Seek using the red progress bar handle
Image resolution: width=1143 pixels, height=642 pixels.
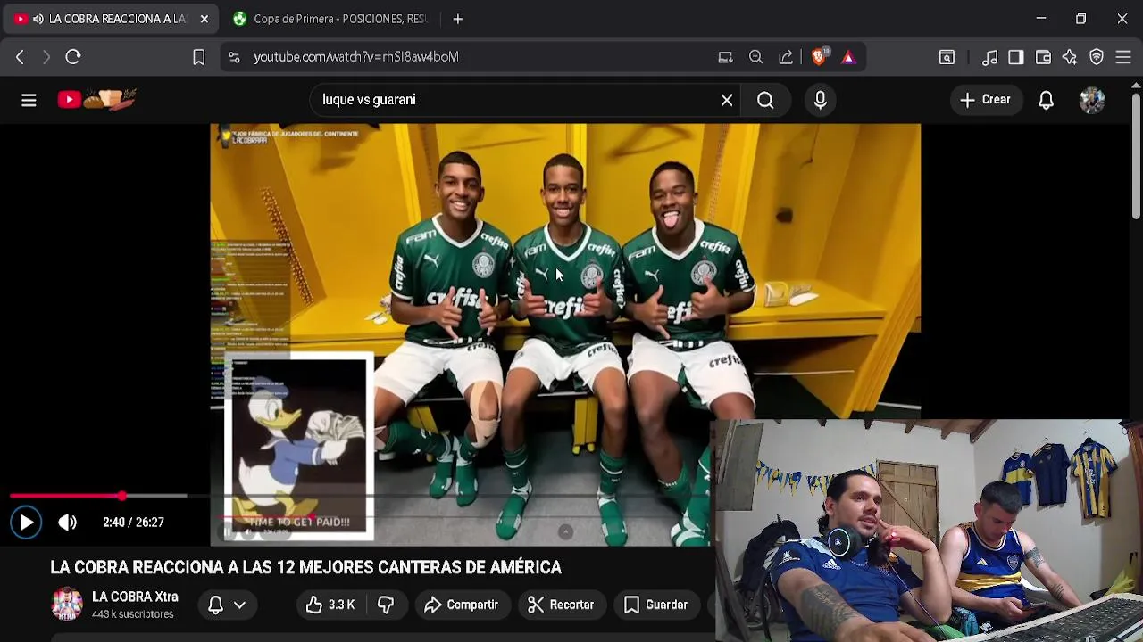[121, 496]
